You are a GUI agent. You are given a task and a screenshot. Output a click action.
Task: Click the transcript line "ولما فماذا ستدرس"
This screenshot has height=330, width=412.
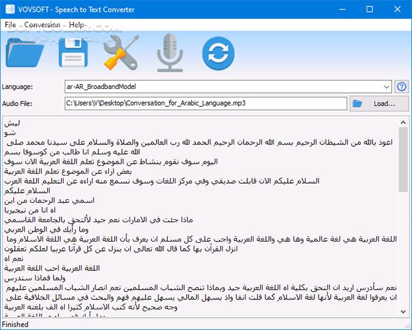click(35, 278)
